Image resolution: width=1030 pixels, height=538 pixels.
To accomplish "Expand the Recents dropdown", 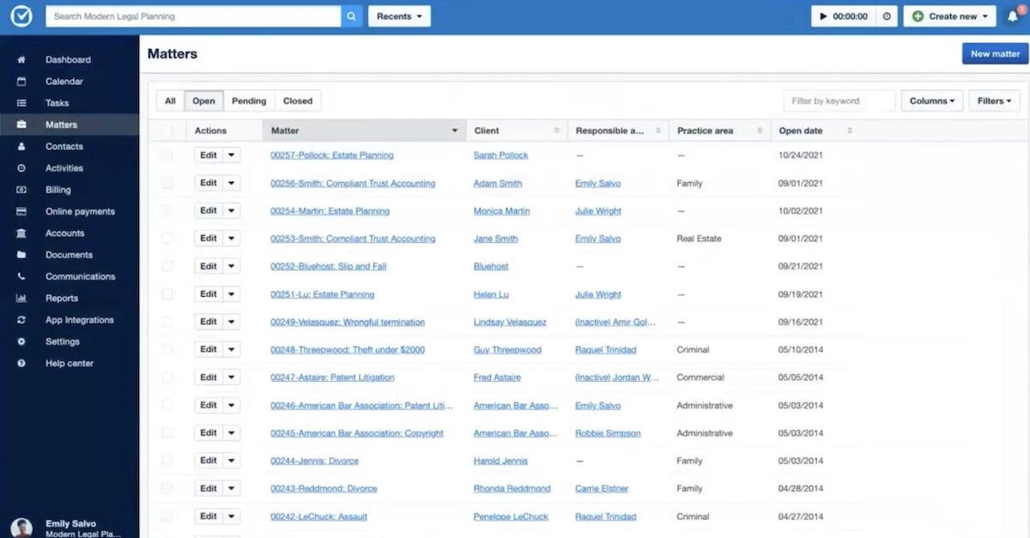I will pos(399,16).
